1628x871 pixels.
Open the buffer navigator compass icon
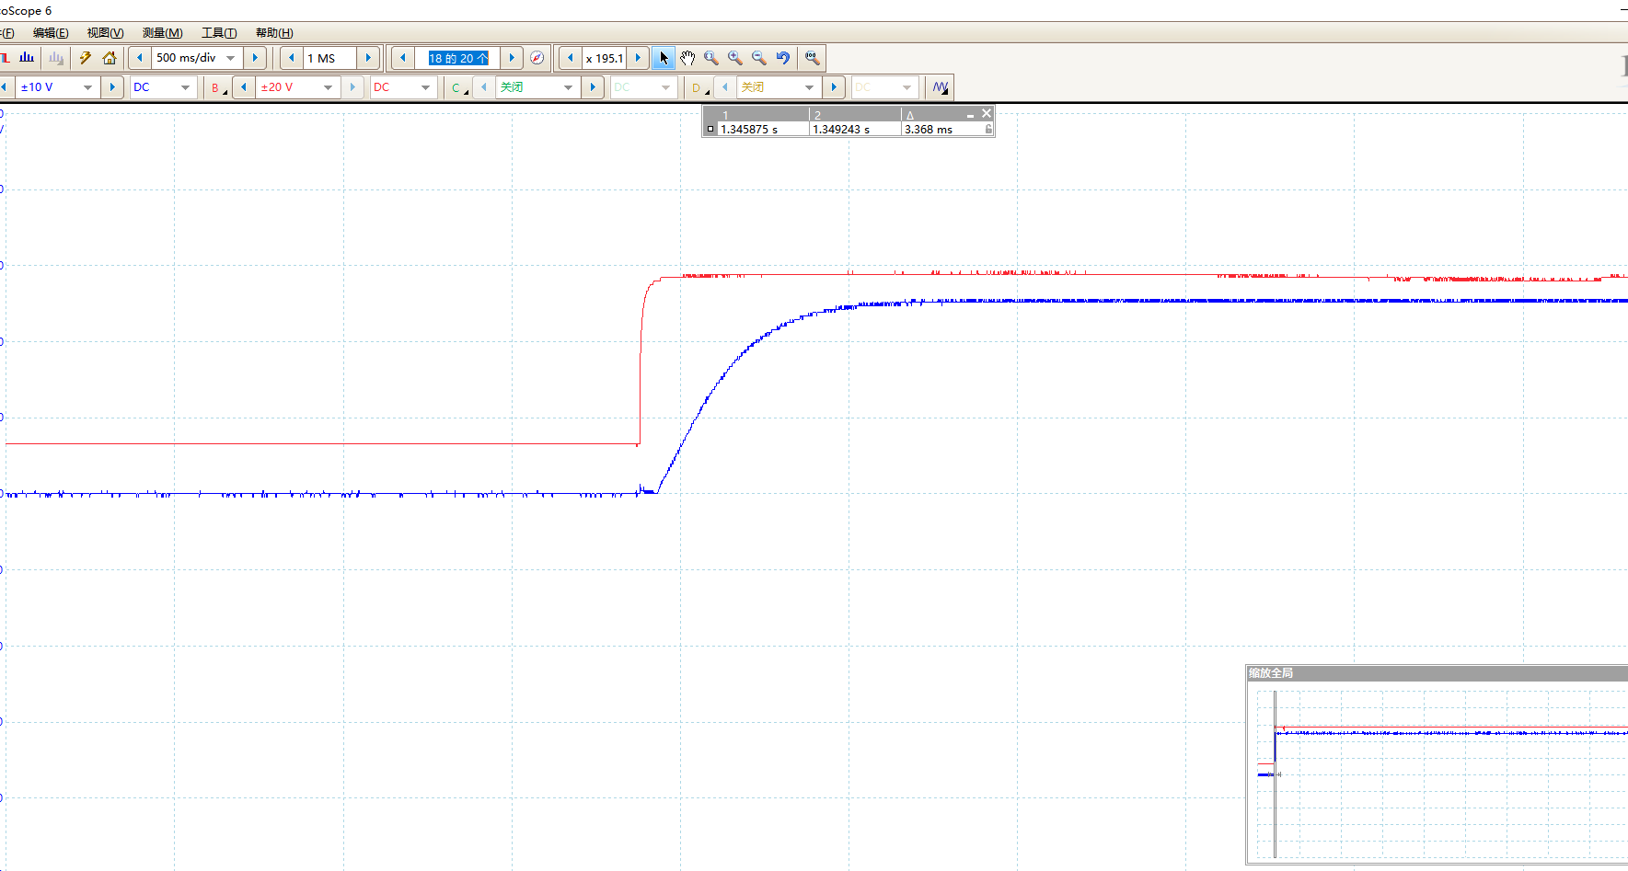click(x=537, y=58)
